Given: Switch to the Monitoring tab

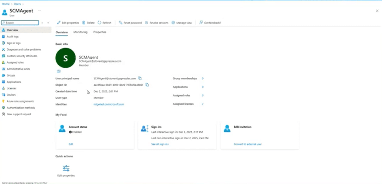Looking at the screenshot, I should pyautogui.click(x=80, y=32).
